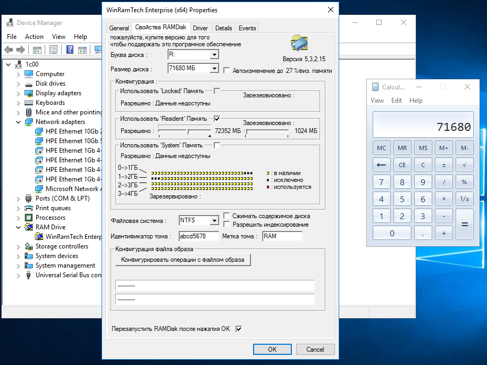Screen dimensions: 487x365
Task: Click the Calculator app icon in title bar
Action: pos(375,87)
